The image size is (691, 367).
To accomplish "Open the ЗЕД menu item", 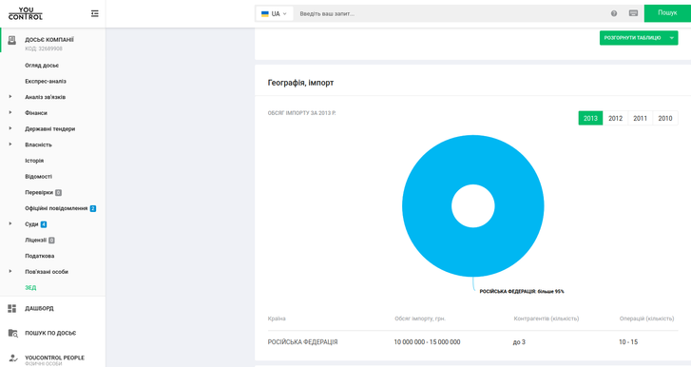I will [x=30, y=288].
